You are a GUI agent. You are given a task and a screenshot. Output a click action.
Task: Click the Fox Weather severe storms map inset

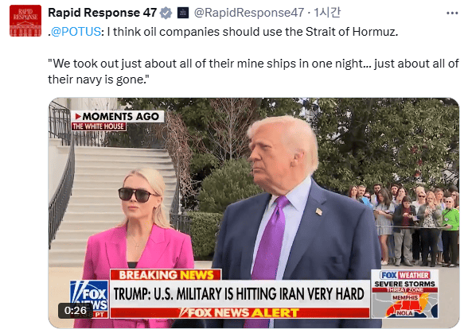[x=404, y=293]
